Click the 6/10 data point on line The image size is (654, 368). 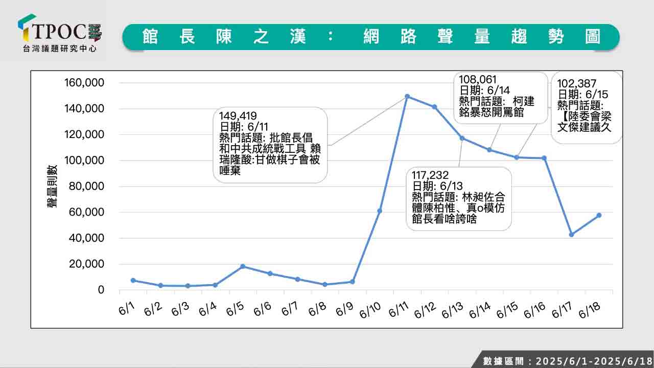pos(380,211)
